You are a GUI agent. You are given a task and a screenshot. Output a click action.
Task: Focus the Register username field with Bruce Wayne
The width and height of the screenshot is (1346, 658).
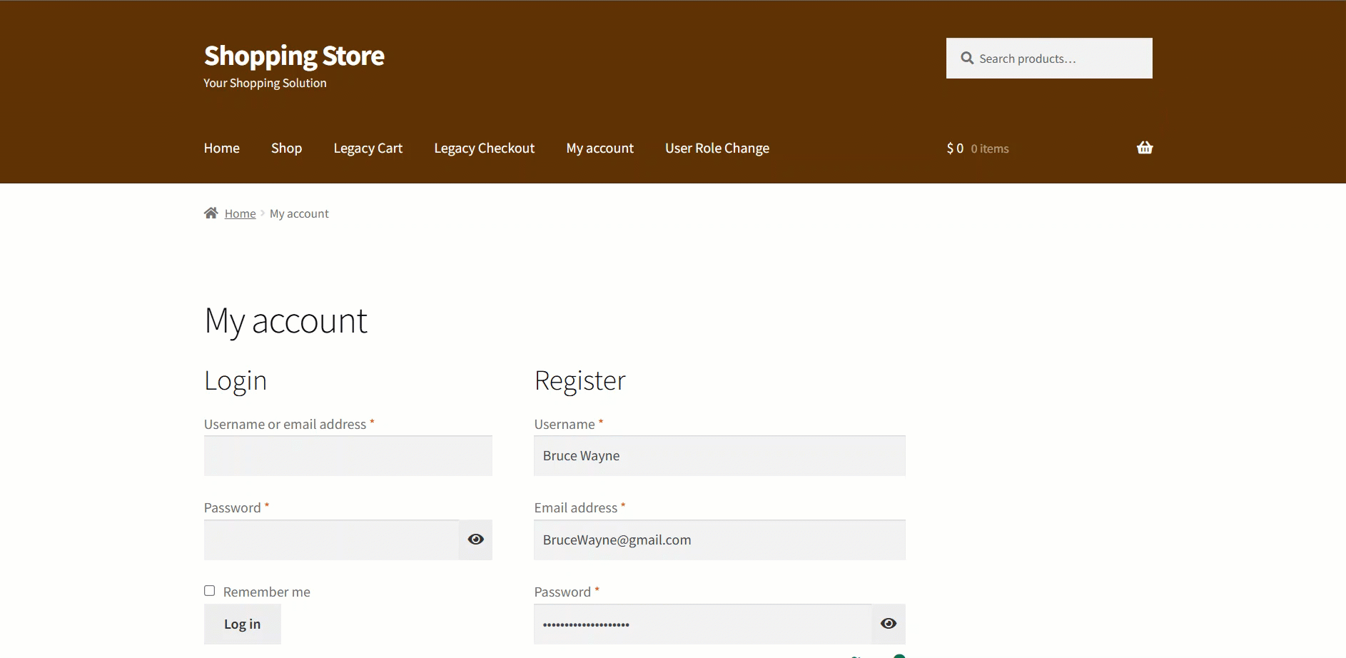click(719, 456)
